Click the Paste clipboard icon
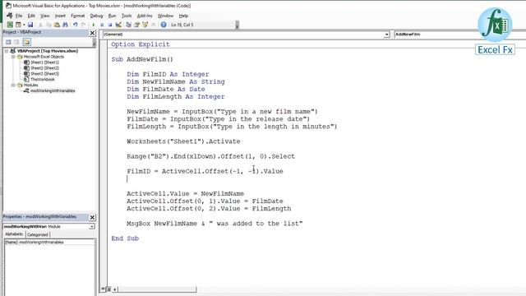The height and width of the screenshot is (296, 526). click(57, 25)
